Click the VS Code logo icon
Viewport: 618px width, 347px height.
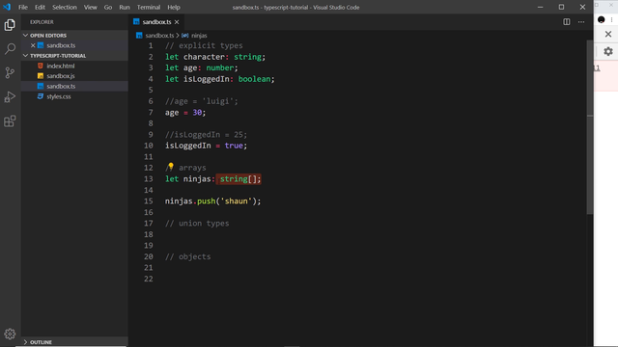point(7,7)
